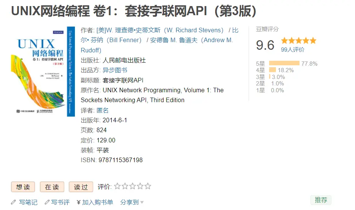Click the 推荐 recommend button
Image resolution: width=355 pixels, height=210 pixels.
(321, 200)
